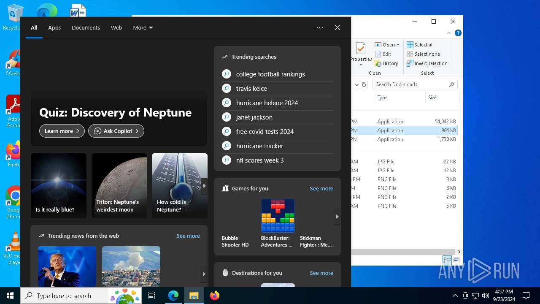Advance the games carousel arrow
The width and height of the screenshot is (540, 304).
pyautogui.click(x=337, y=217)
